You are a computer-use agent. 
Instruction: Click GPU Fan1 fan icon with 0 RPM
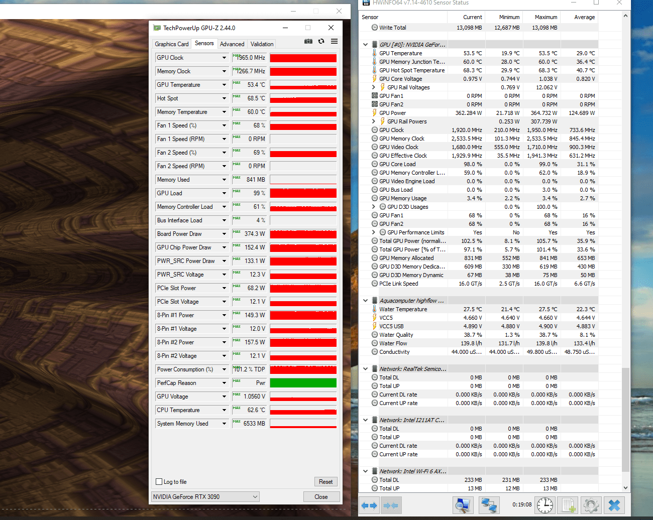[375, 96]
